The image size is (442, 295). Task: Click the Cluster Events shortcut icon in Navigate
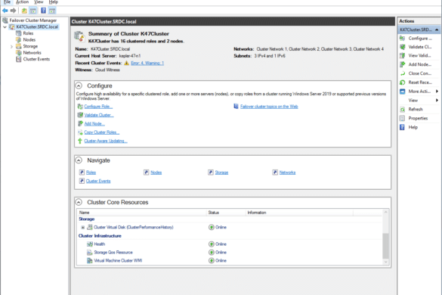(82, 181)
